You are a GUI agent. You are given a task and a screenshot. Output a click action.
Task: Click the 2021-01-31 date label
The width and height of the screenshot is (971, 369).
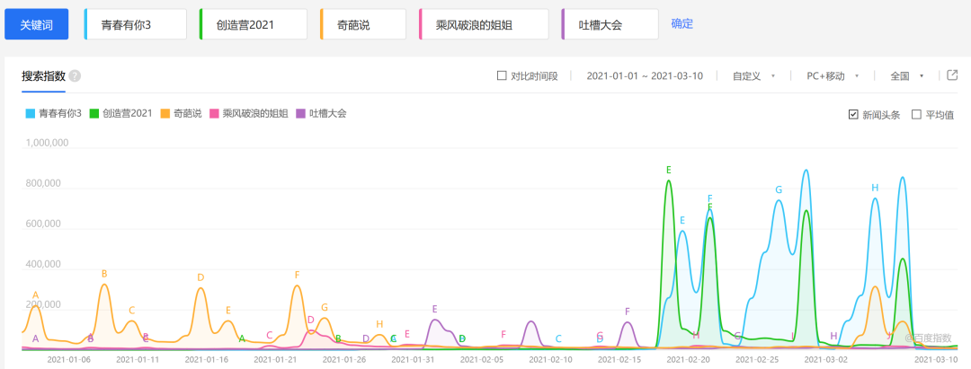(x=413, y=358)
